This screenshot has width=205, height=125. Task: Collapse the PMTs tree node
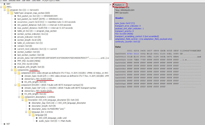(1, 7)
